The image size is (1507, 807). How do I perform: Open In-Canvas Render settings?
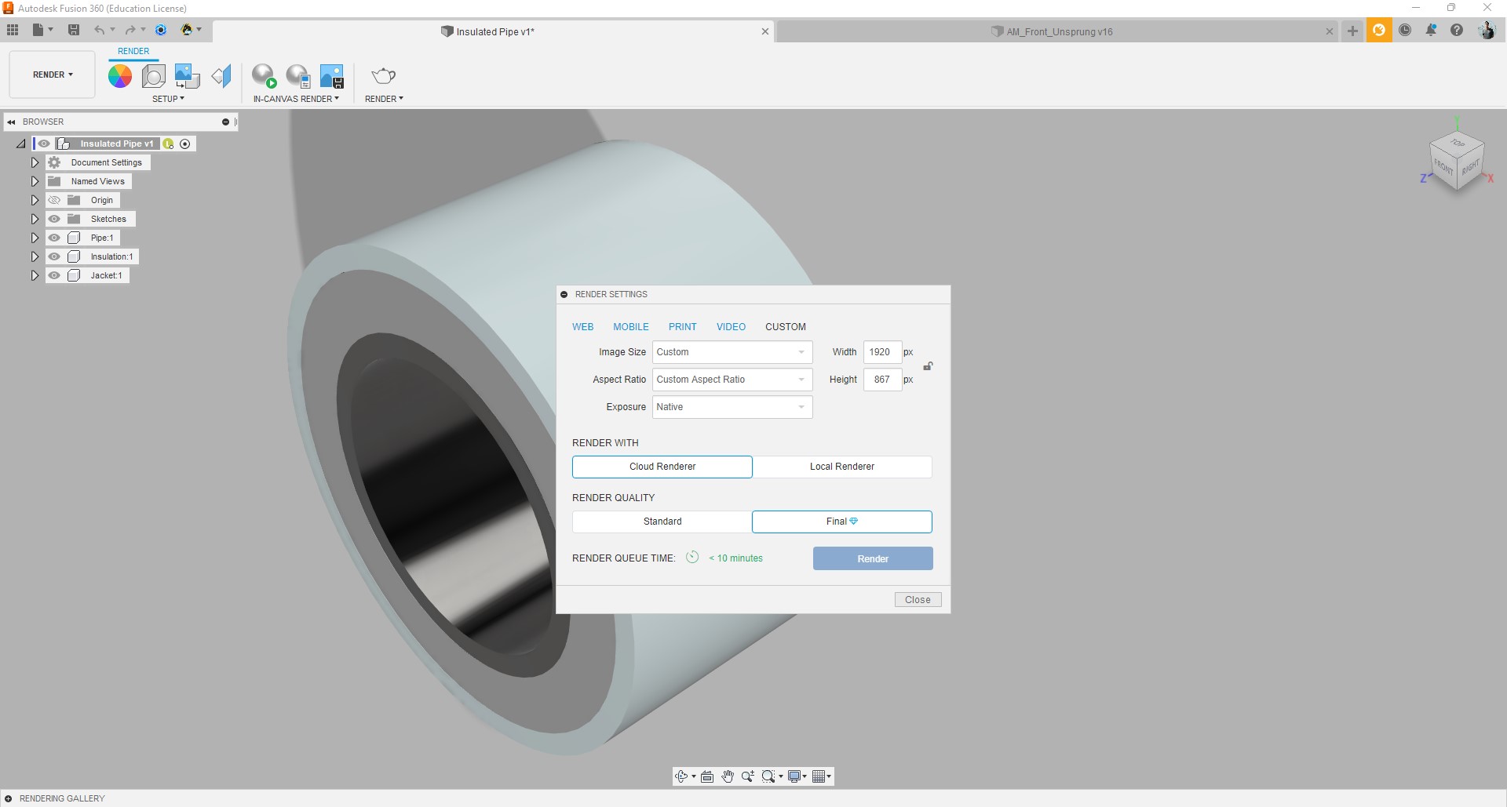click(x=298, y=75)
